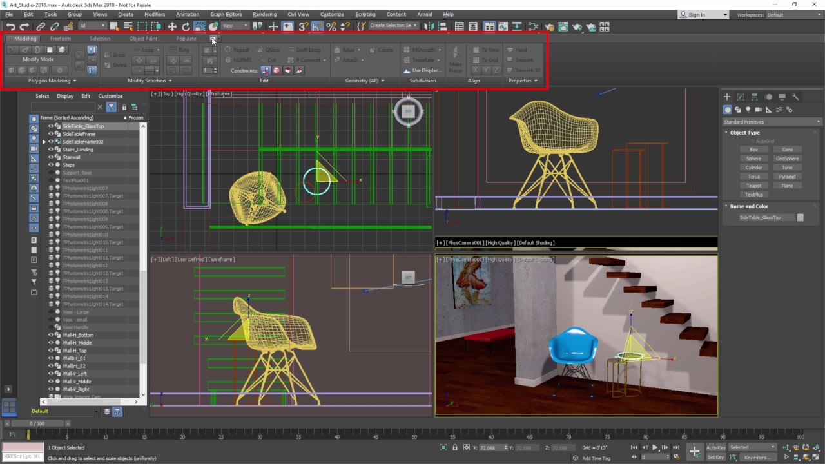This screenshot has height=464, width=825.
Task: Select the Link tool icon
Action: 41,26
